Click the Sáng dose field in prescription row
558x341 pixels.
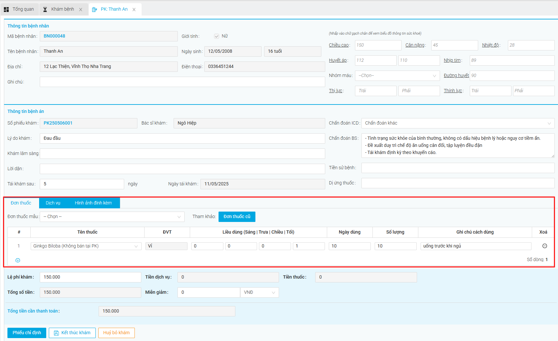click(207, 246)
